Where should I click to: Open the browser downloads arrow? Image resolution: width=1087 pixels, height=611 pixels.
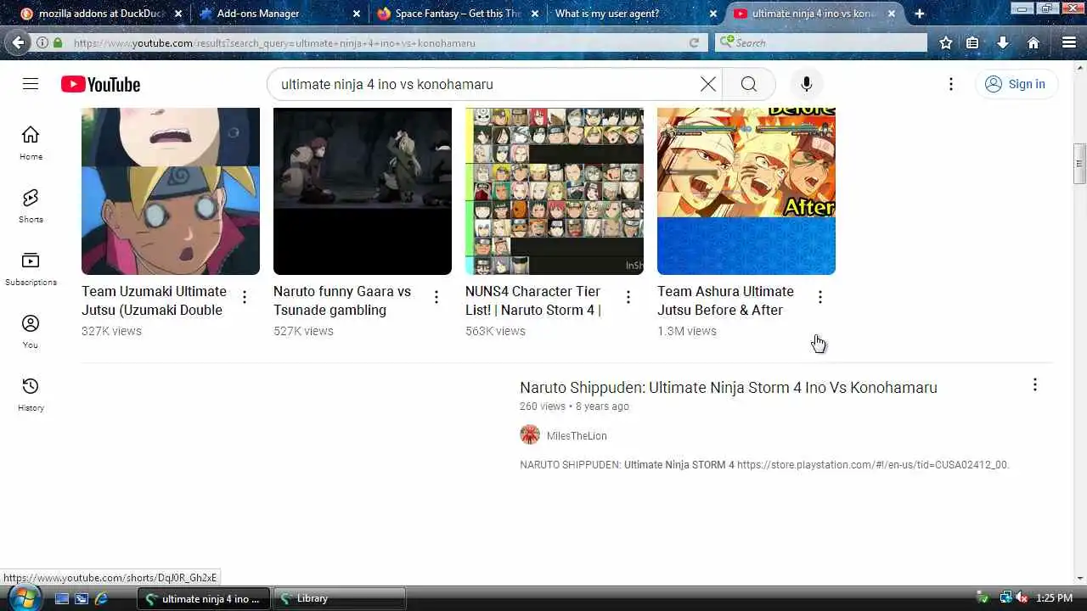(1003, 42)
